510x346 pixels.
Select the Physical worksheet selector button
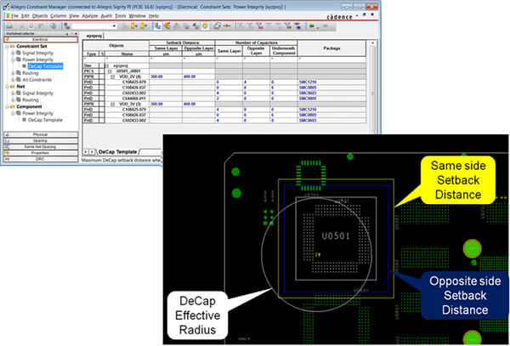click(41, 134)
